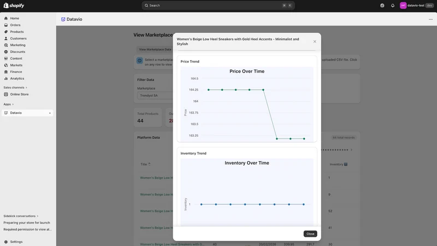Image resolution: width=437 pixels, height=246 pixels.
Task: Open 'Preparing your store for launch' conversation
Action: (x=27, y=223)
